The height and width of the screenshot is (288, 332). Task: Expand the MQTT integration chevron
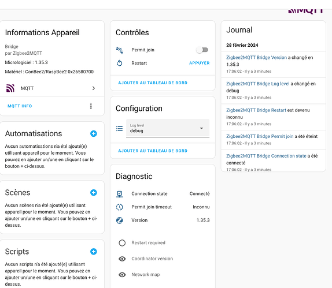point(94,88)
